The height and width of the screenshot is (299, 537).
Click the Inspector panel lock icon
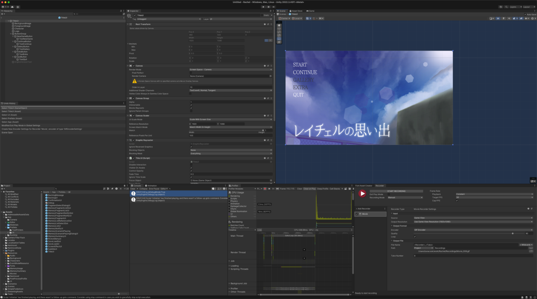(270, 11)
